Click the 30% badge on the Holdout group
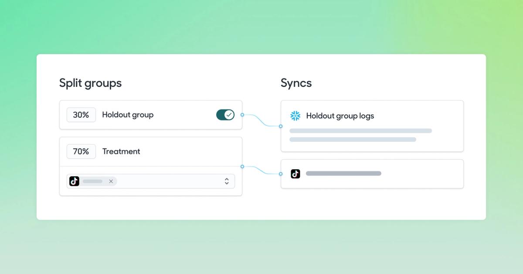This screenshot has width=523, height=274. coord(81,115)
